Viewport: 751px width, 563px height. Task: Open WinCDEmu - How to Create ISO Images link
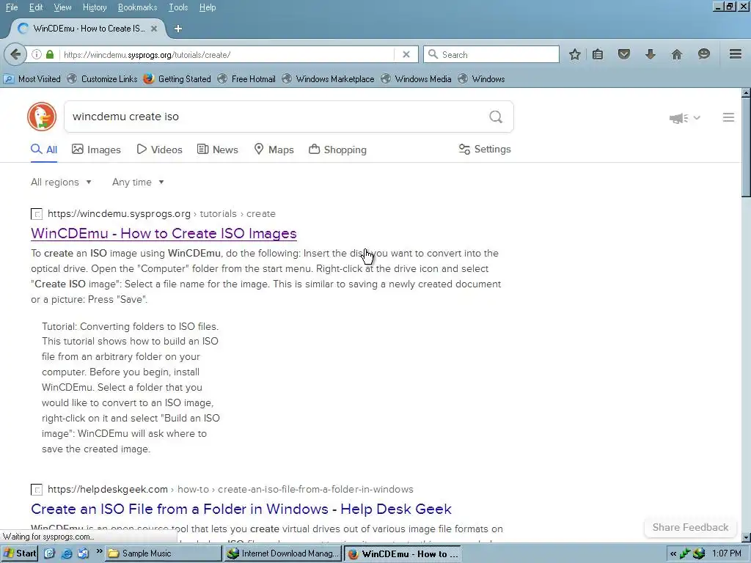point(164,234)
